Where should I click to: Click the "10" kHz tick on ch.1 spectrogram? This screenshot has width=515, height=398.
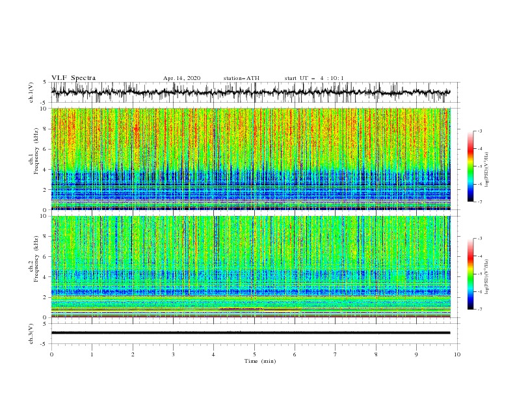point(44,109)
